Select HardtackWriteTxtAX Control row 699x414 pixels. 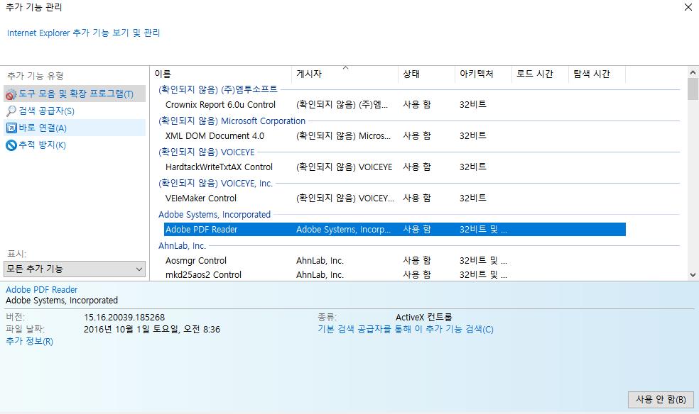pyautogui.click(x=394, y=167)
